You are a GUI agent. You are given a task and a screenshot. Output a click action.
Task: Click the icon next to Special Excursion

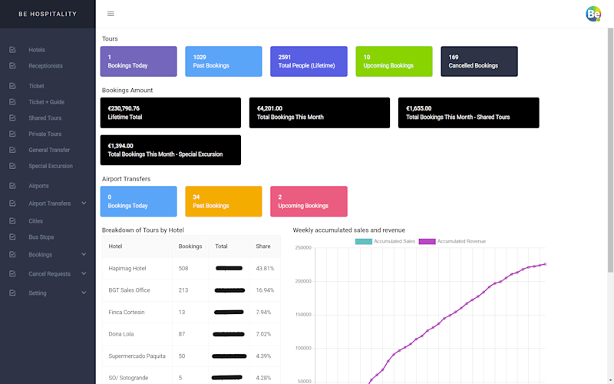pyautogui.click(x=12, y=166)
